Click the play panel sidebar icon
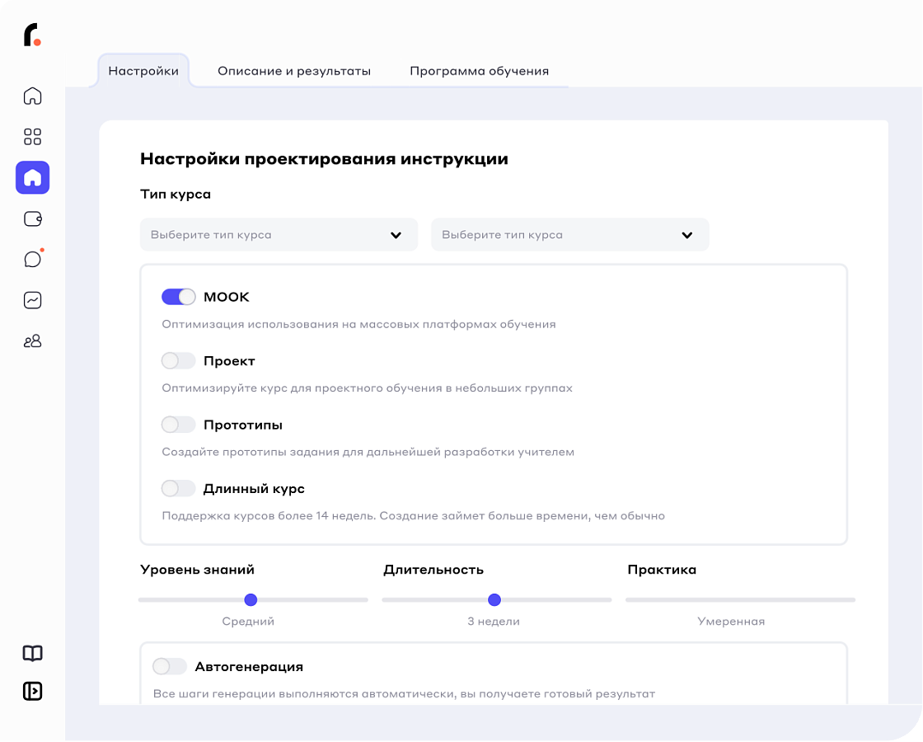 pos(32,692)
